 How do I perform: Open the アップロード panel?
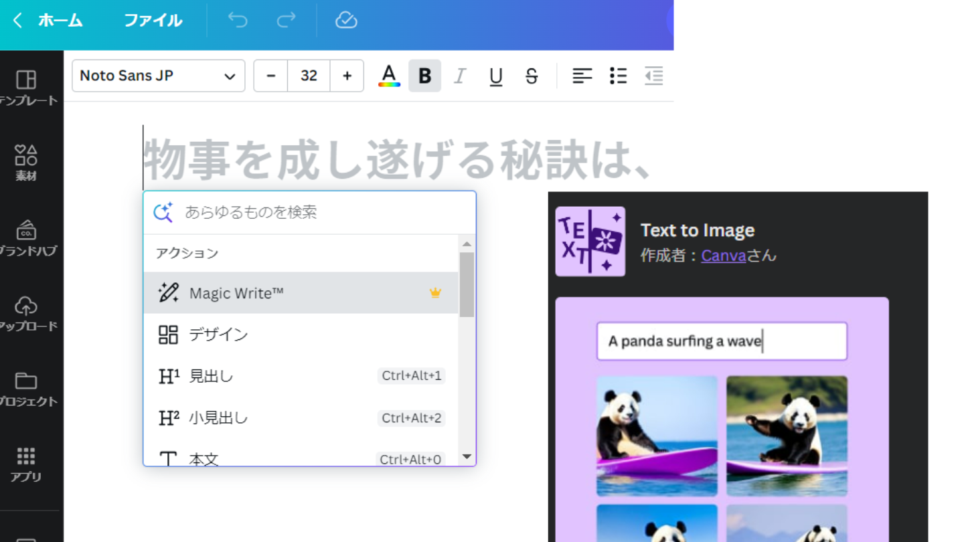[27, 313]
